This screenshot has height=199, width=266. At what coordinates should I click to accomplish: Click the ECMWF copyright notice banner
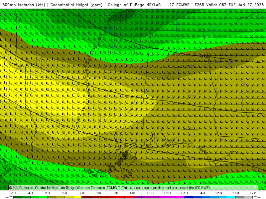tap(133, 188)
